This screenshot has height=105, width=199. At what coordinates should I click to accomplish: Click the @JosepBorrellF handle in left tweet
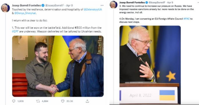point(55,5)
